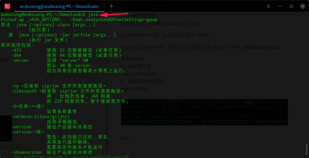Click embedded java version screenshot in background document
The width and height of the screenshot is (309, 158).
(204, 112)
